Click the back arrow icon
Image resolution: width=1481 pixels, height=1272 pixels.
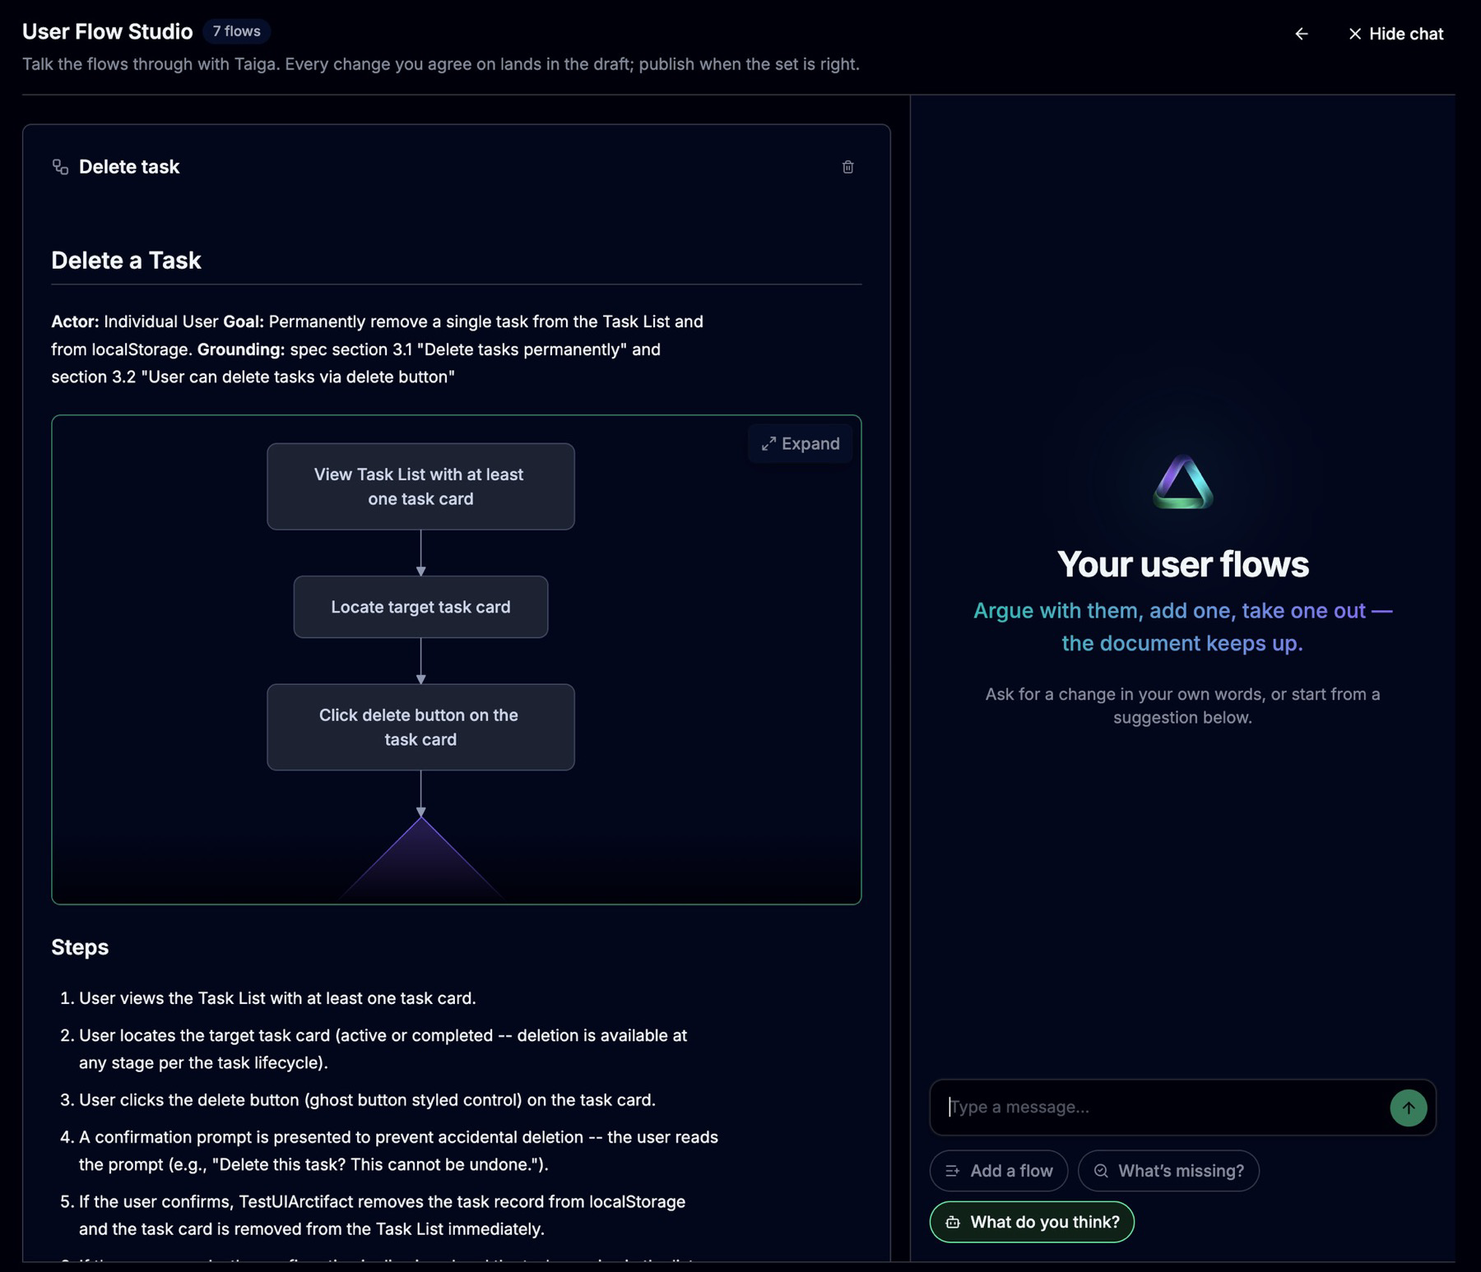(x=1301, y=34)
